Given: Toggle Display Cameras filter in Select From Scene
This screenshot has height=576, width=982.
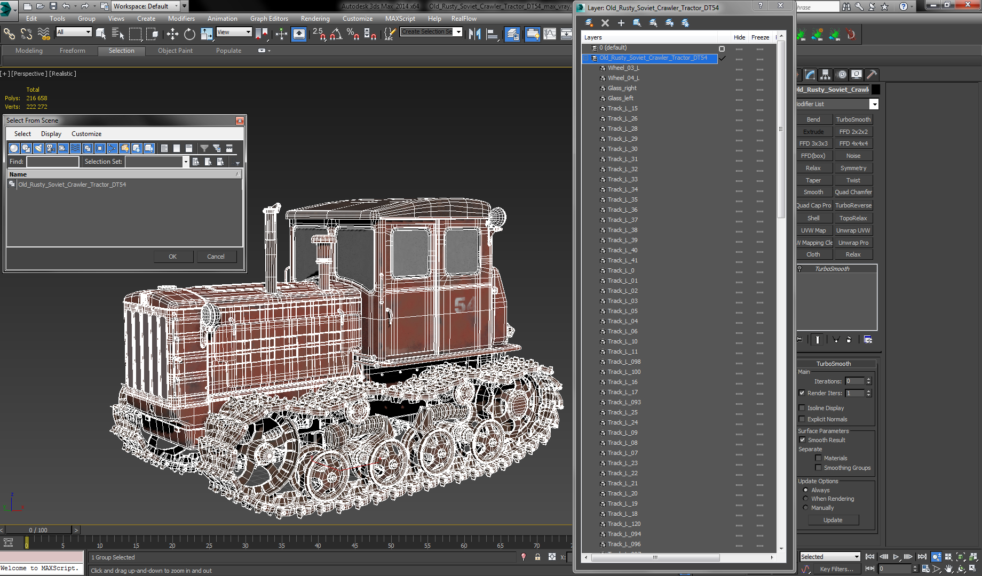Looking at the screenshot, I should point(51,148).
